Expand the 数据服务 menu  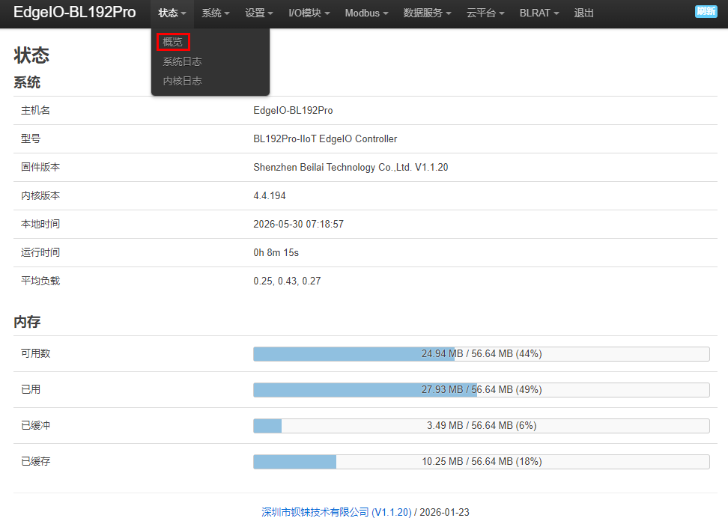pyautogui.click(x=427, y=13)
